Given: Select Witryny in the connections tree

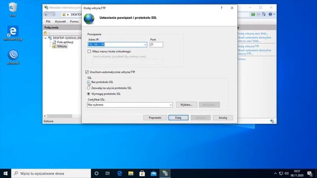Looking at the screenshot, I should point(62,46).
